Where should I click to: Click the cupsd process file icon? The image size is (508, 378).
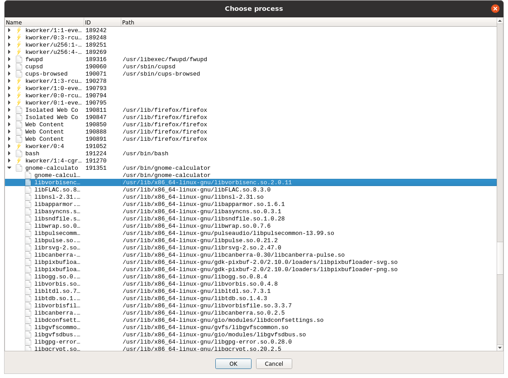pyautogui.click(x=19, y=67)
